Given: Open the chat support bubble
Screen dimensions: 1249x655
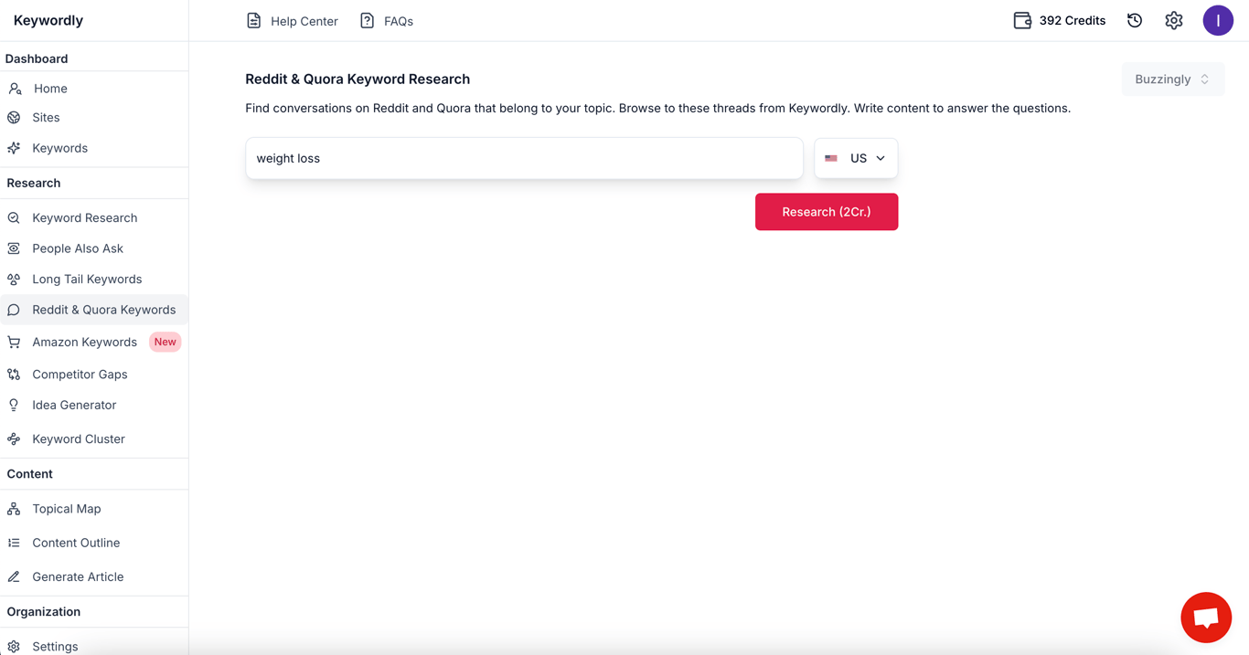Looking at the screenshot, I should click(x=1206, y=618).
